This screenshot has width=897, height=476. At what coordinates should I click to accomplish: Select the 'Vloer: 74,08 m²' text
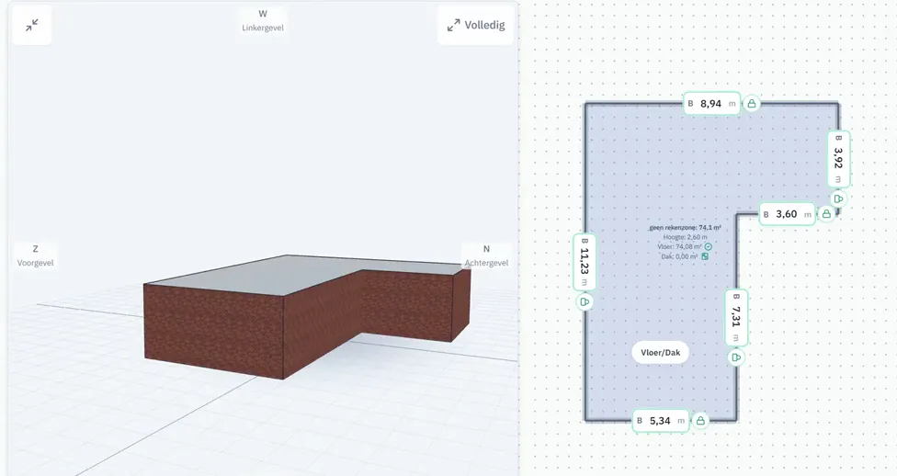pos(679,246)
